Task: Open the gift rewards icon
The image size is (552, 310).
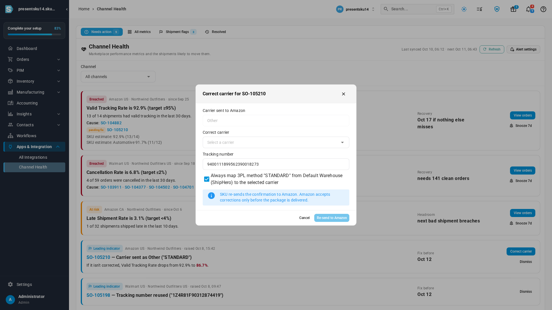Action: point(513,9)
